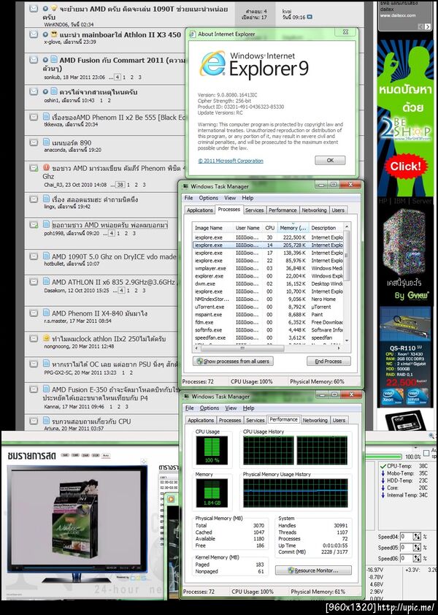Viewport: 438px width, 615px height.
Task: Click envelope icon of the 1090T thread row
Action: [34, 8]
